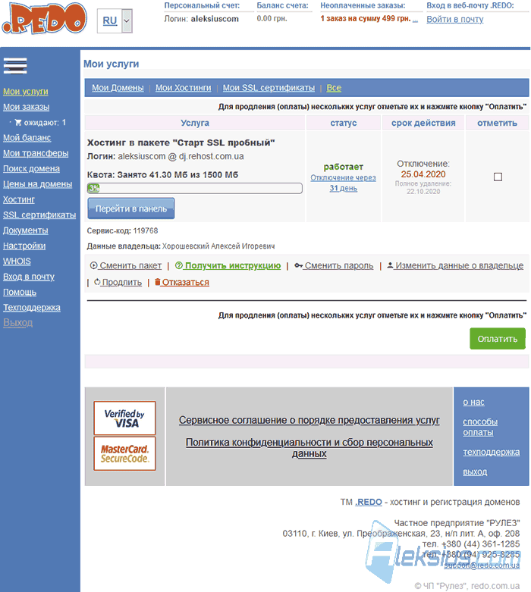Click Войти в почту link in the header
The width and height of the screenshot is (531, 592).
point(455,19)
